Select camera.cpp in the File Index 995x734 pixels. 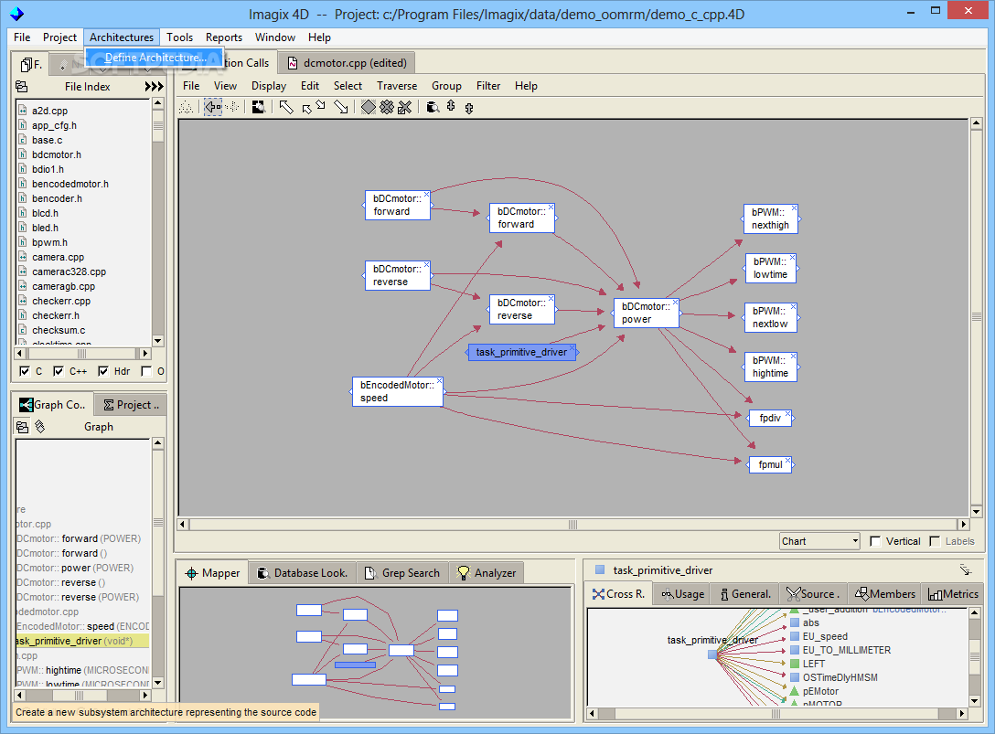[x=59, y=257]
